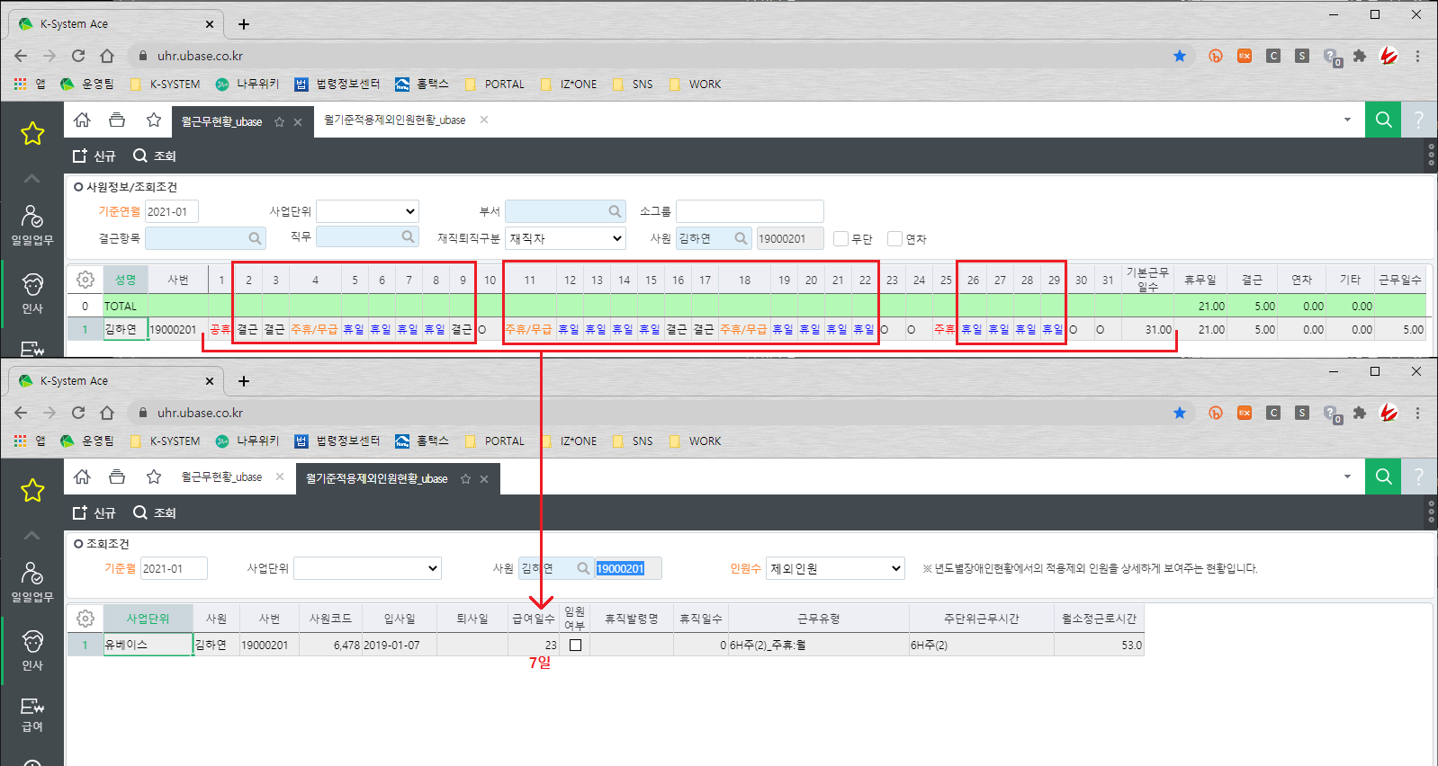The height and width of the screenshot is (766, 1438).
Task: Click 조회 button in lower window
Action: 155,512
